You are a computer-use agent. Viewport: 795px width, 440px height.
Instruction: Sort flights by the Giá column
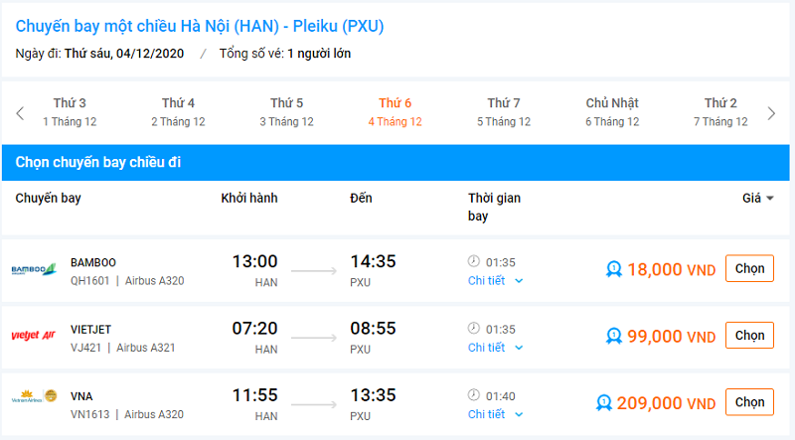[757, 198]
